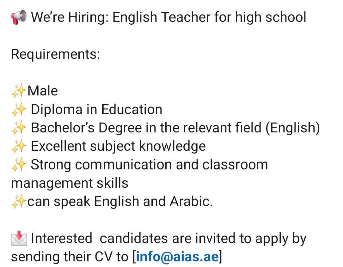Select the word Male in requirements

(43, 91)
